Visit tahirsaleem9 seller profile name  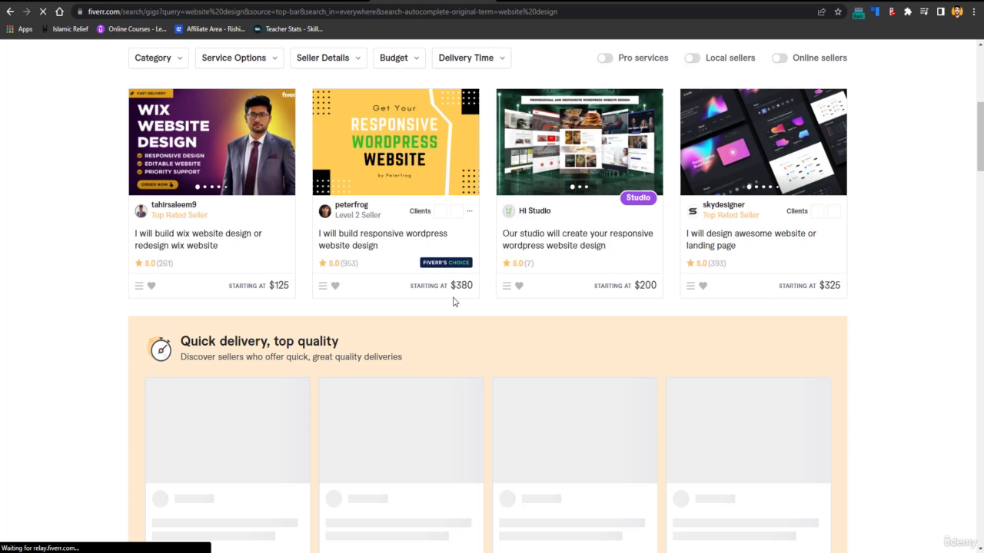(174, 205)
